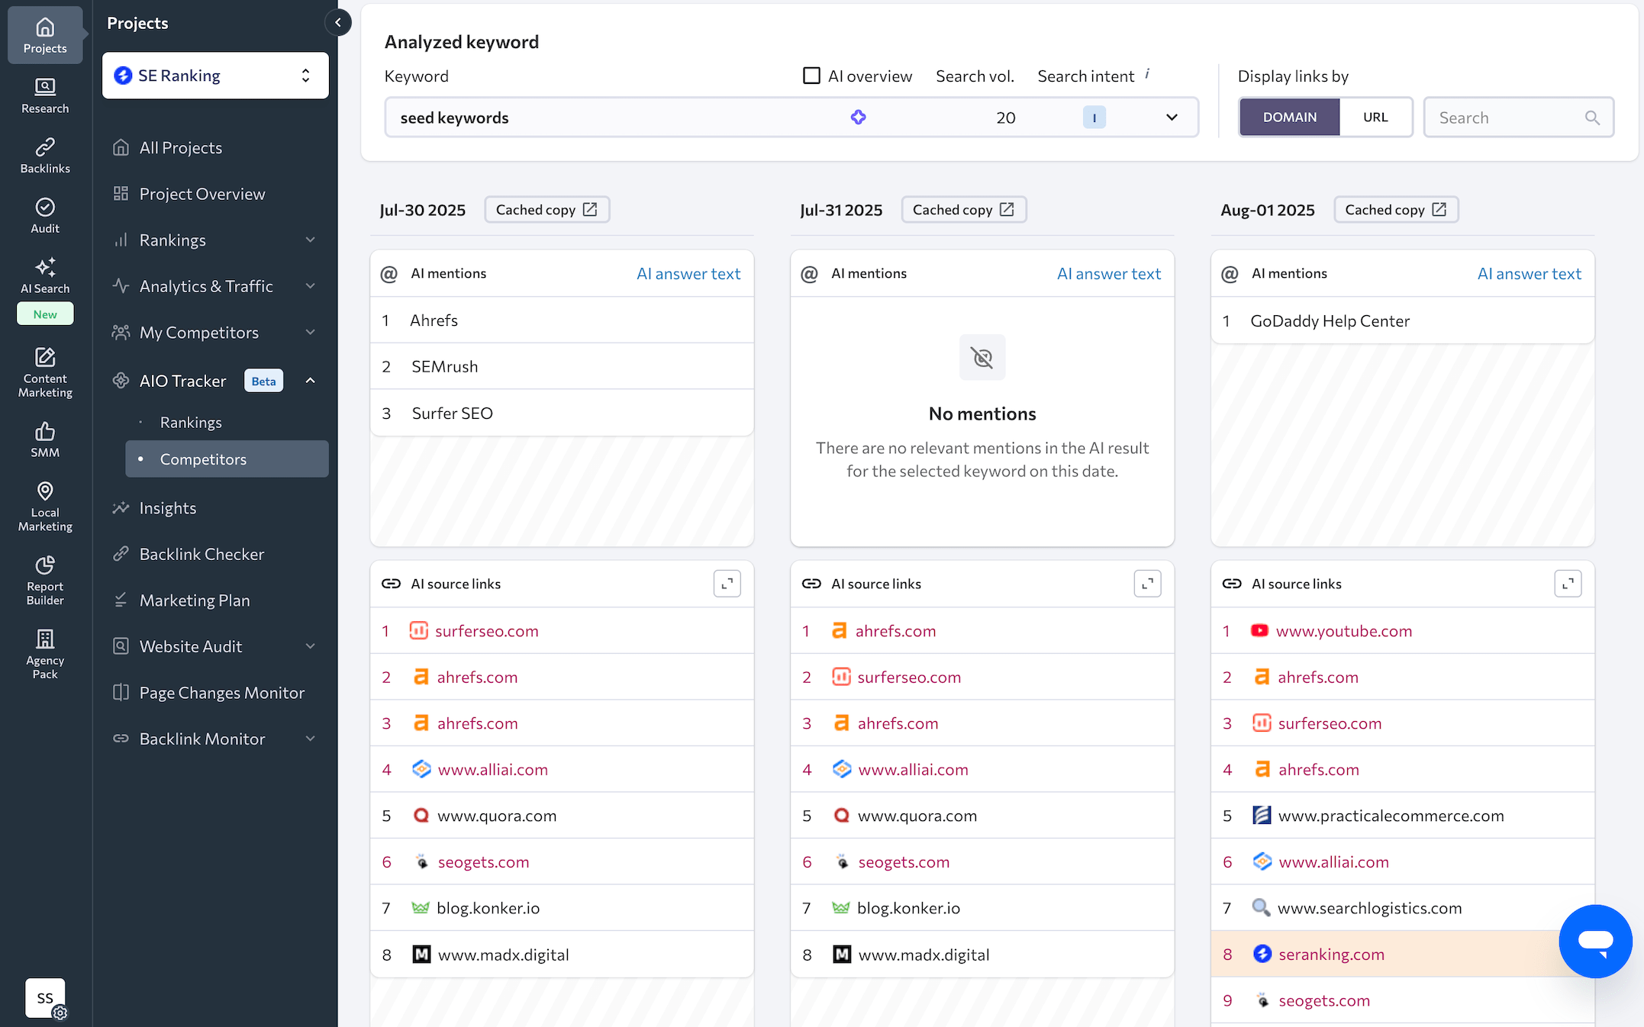Open www.youtube.com source link
The width and height of the screenshot is (1644, 1027).
coord(1344,631)
